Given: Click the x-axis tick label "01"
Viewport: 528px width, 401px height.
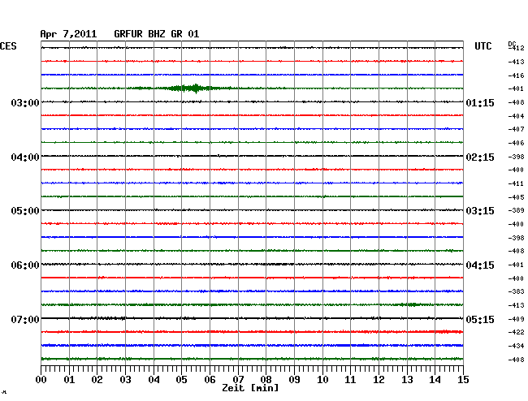Looking at the screenshot, I should (69, 380).
